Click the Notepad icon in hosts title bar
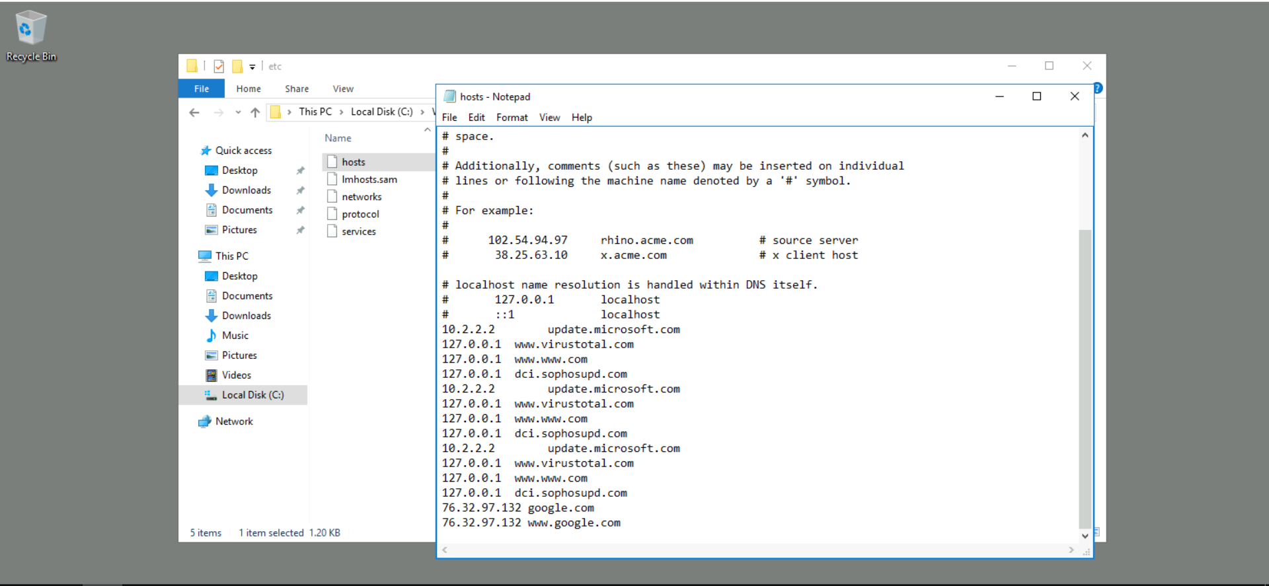Image resolution: width=1269 pixels, height=586 pixels. (450, 96)
